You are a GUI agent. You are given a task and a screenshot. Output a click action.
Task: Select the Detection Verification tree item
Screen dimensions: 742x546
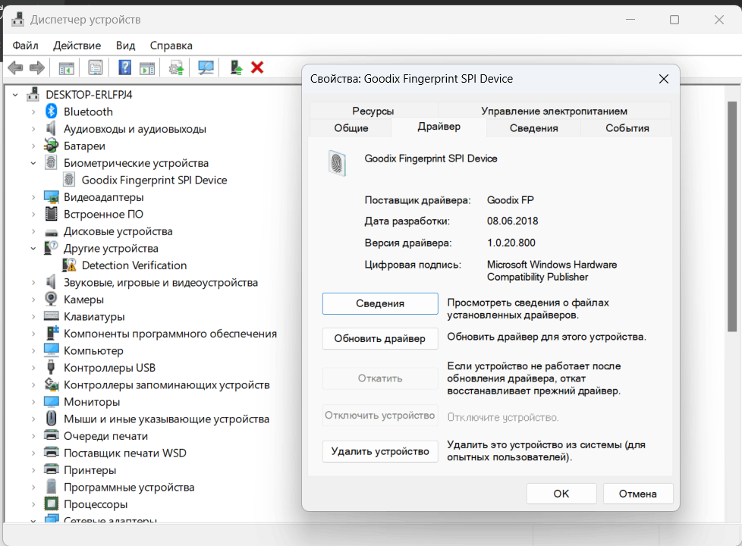[134, 265]
